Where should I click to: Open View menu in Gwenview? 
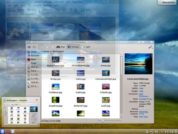pyautogui.click(x=23, y=6)
